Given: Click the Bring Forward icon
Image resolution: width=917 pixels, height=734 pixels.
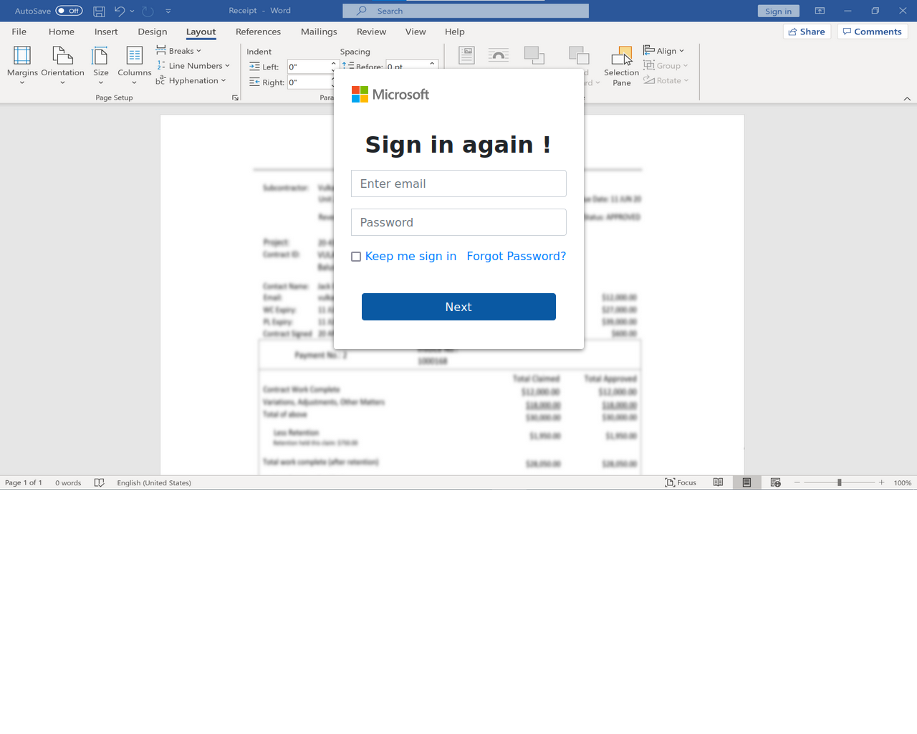Looking at the screenshot, I should pos(534,55).
